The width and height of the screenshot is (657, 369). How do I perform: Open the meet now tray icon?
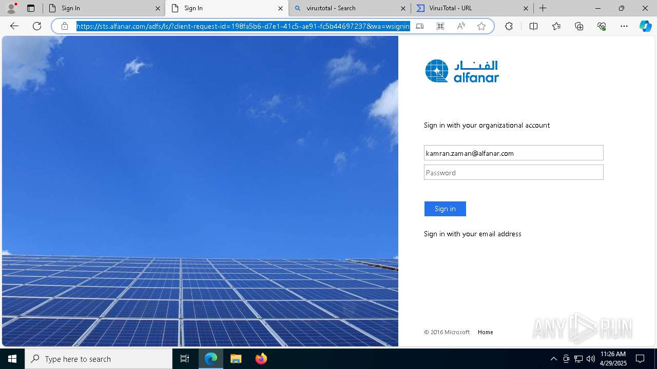coord(566,359)
